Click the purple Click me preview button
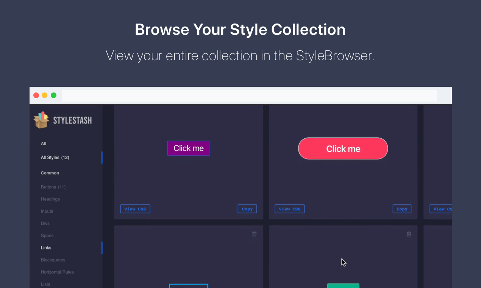This screenshot has height=288, width=481. click(189, 148)
